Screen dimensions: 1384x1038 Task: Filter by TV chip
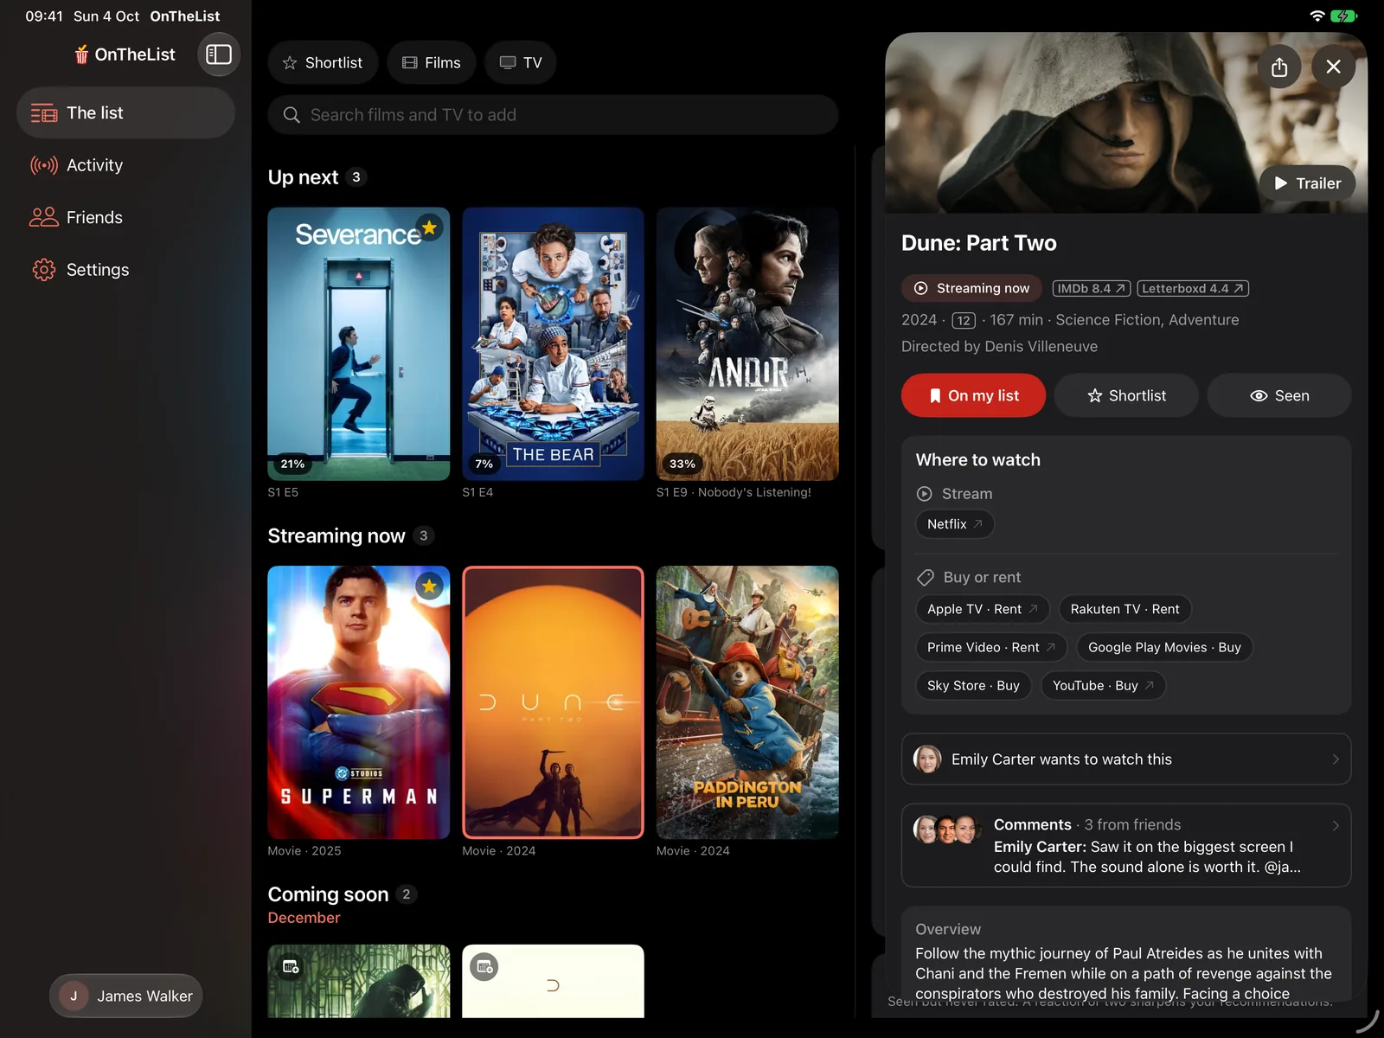coord(520,62)
